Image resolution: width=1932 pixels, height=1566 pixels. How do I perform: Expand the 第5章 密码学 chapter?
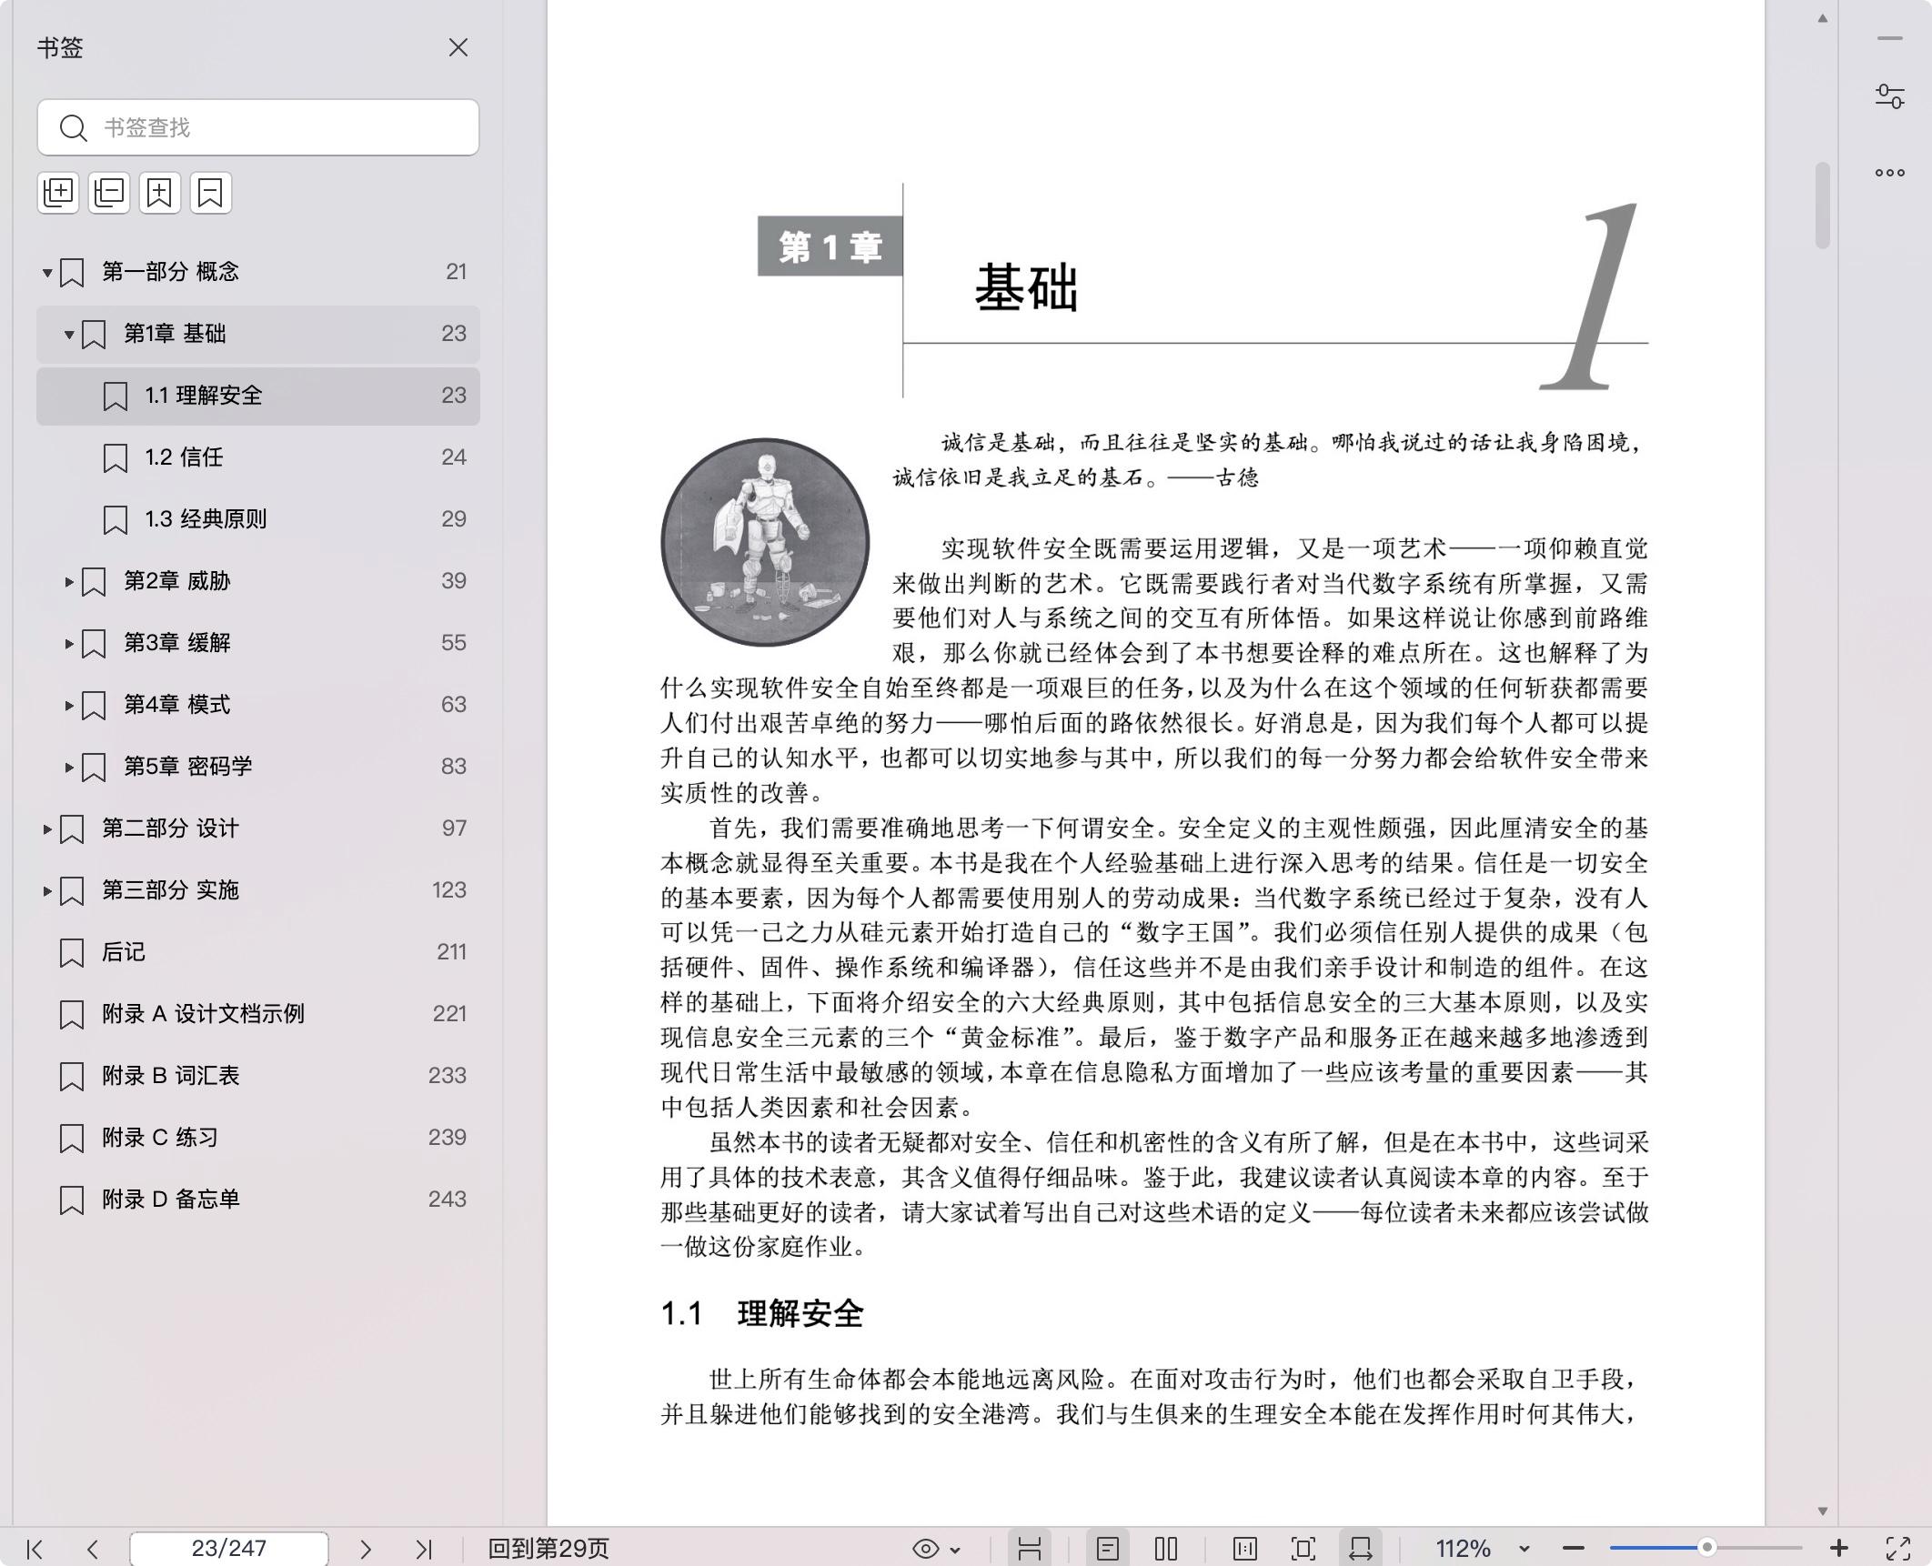(69, 767)
